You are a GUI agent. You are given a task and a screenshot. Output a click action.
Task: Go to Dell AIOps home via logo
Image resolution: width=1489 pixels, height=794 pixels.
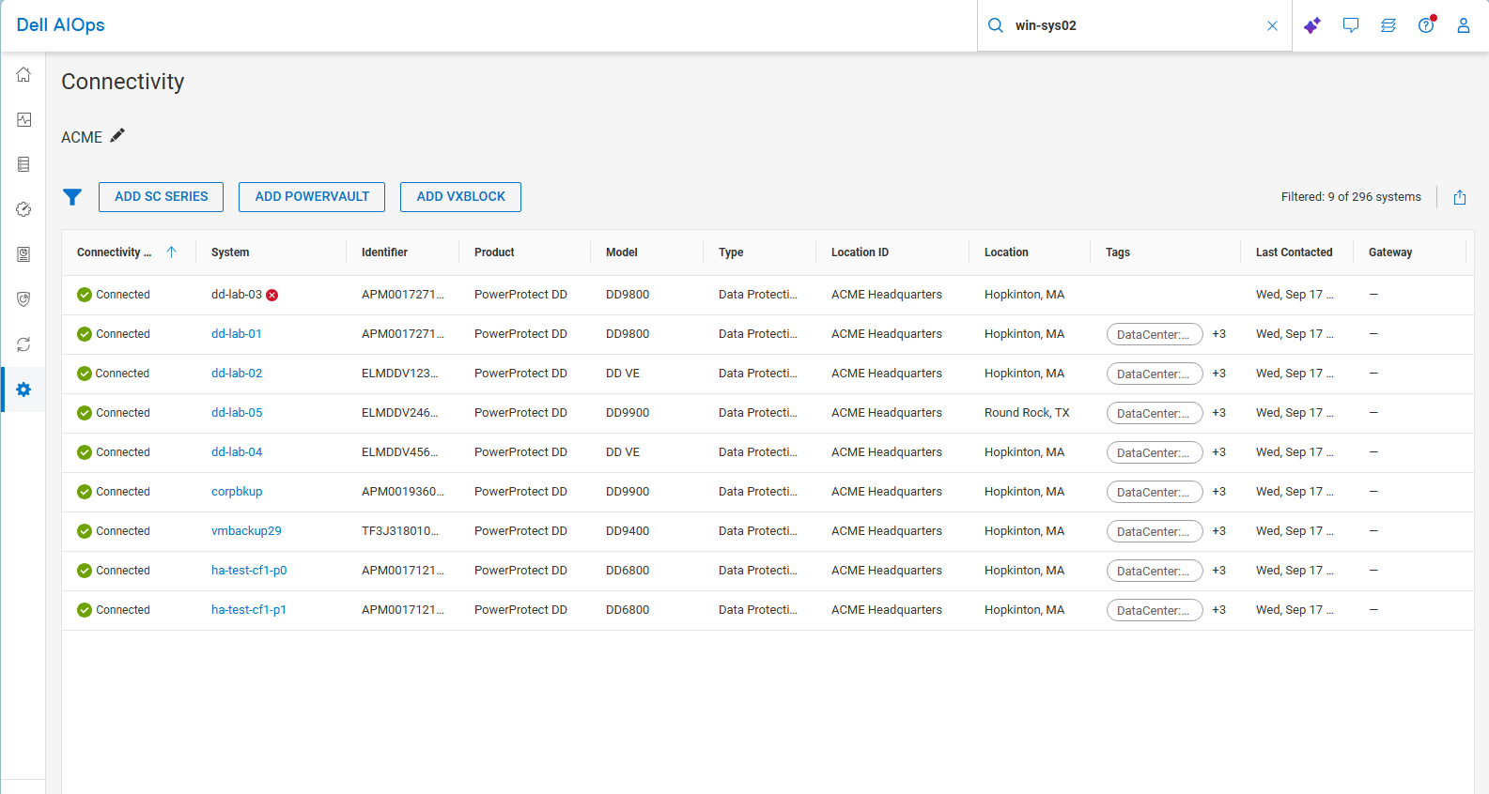tap(60, 25)
